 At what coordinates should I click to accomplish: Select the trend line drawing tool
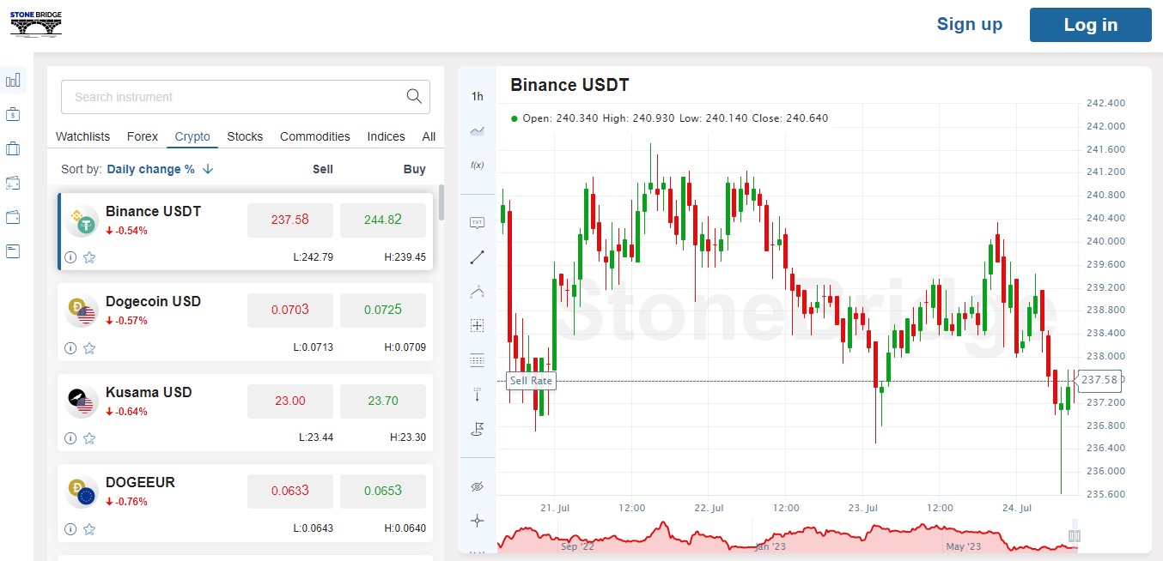click(x=478, y=256)
